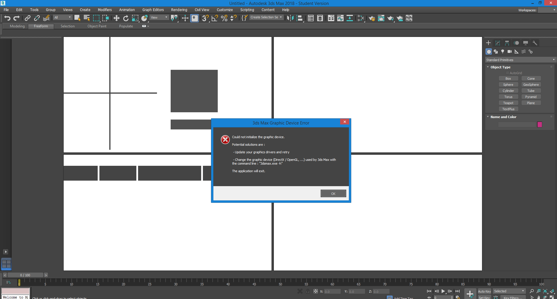Click the Undo arrow in the toolbar

click(x=7, y=18)
